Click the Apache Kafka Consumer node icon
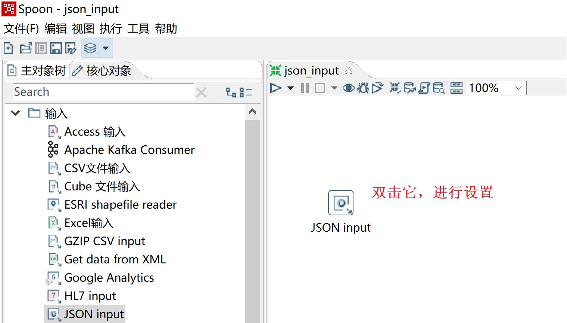The height and width of the screenshot is (323, 567). coord(53,149)
